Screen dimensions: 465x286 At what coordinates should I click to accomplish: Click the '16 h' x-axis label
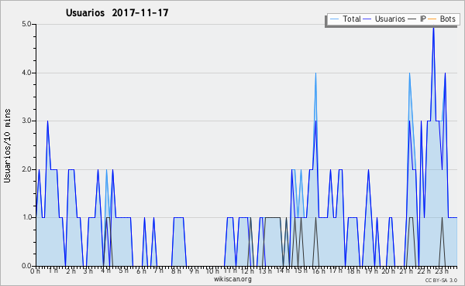click(319, 271)
